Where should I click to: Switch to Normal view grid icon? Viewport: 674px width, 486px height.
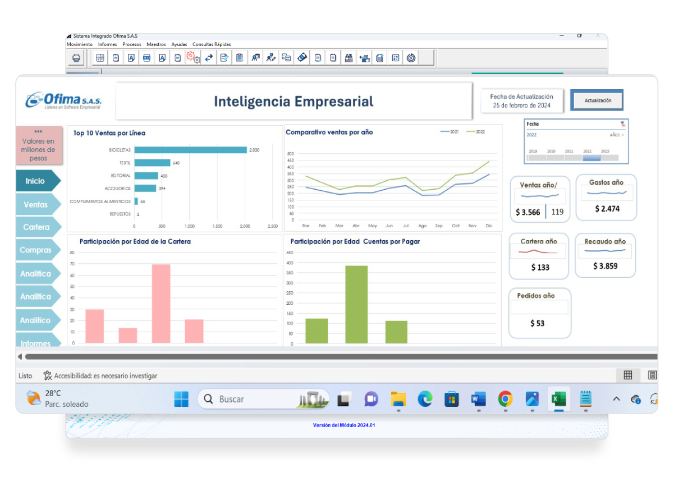628,375
